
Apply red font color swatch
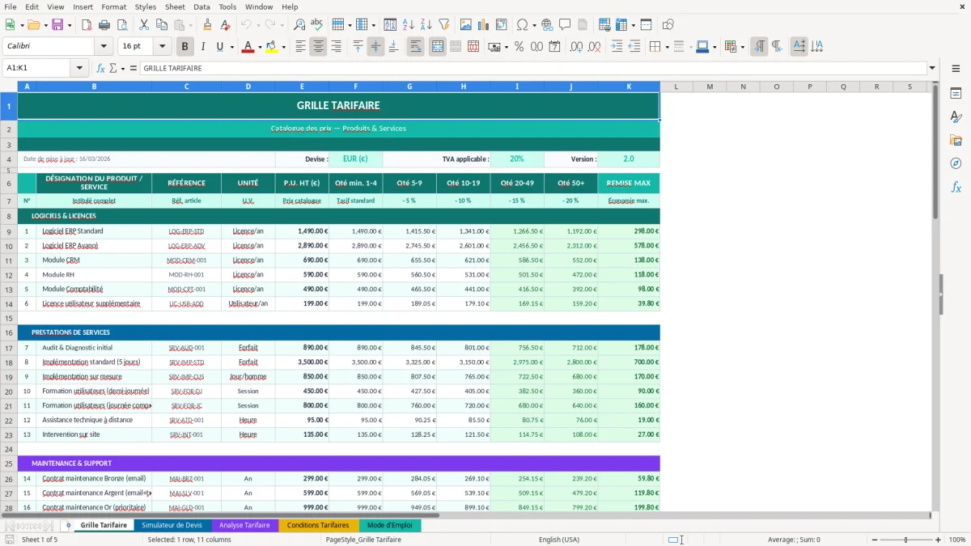(x=247, y=47)
